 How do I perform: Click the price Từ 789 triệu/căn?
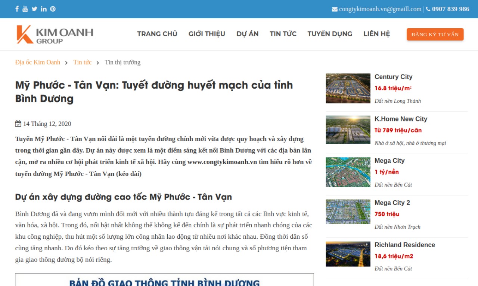coord(398,130)
